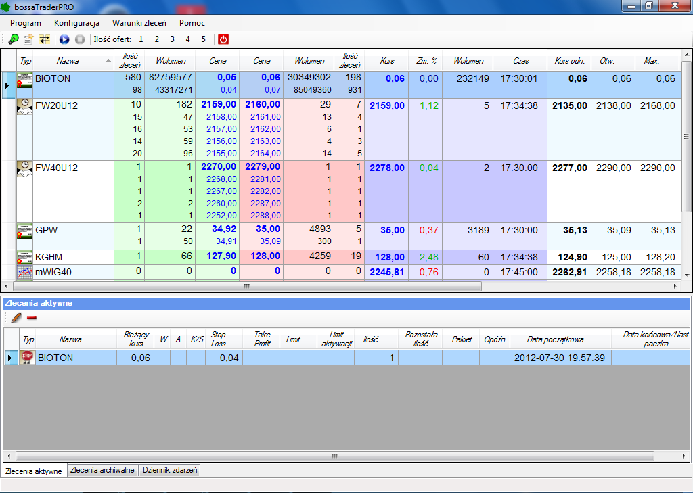Click the pencil edit order icon
This screenshot has width=693, height=493.
16,318
